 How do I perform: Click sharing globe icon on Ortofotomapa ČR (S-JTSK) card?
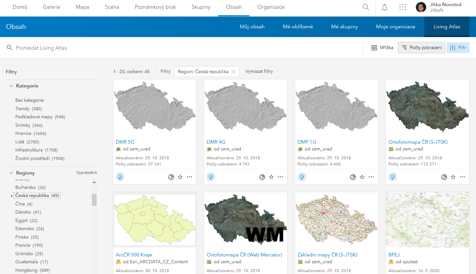[444, 177]
